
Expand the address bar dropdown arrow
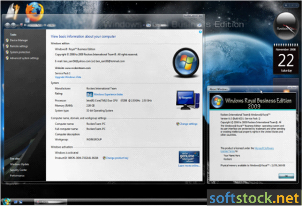tap(144, 25)
